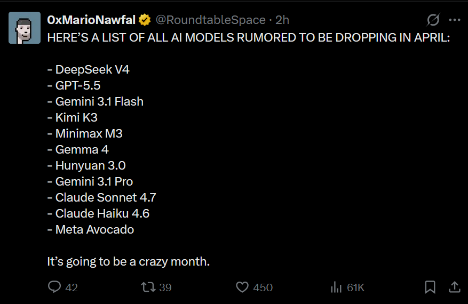Viewport: 468px width, 304px height.
Task: Click the 42 replies count
Action: click(x=72, y=287)
